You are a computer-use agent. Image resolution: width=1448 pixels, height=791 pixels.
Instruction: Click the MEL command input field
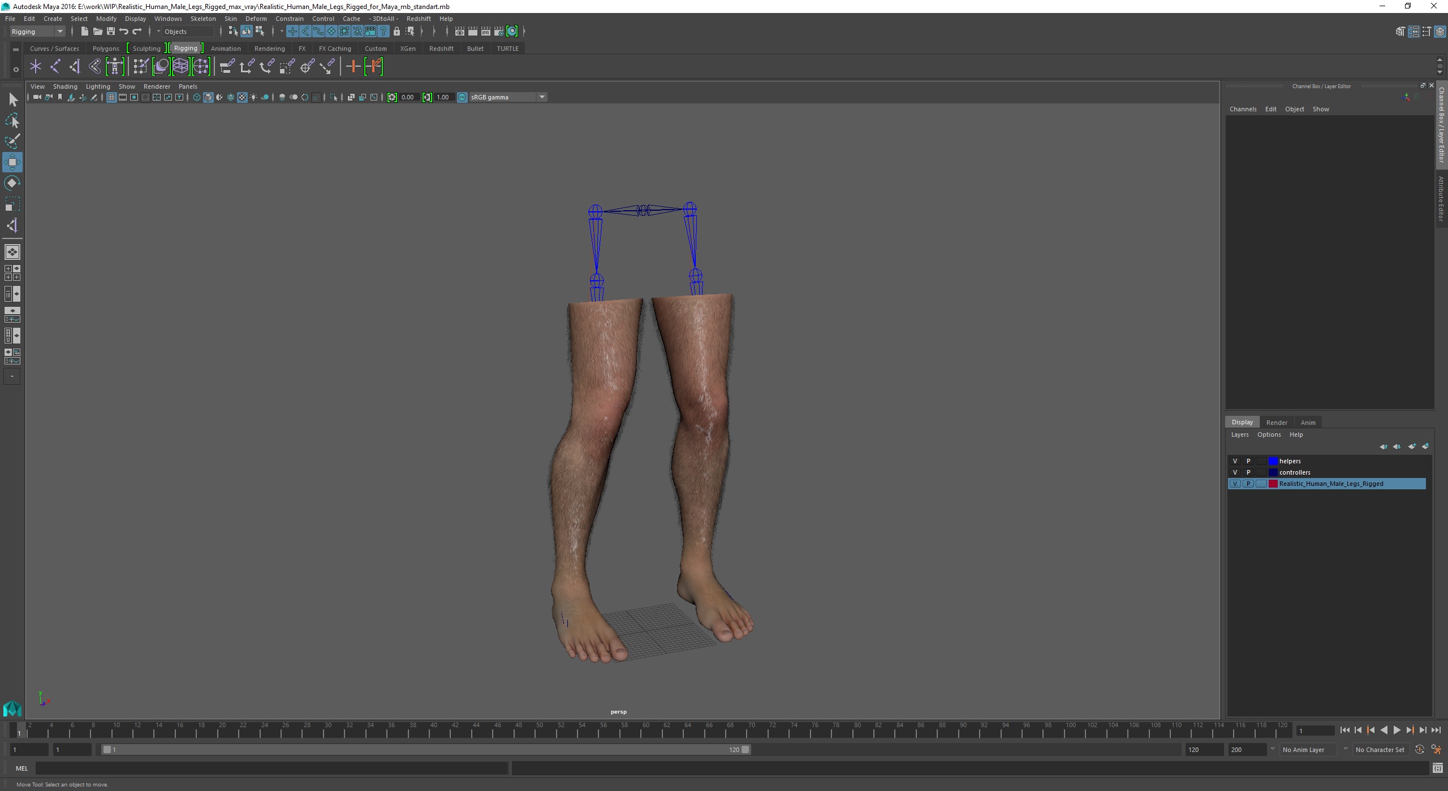point(271,768)
